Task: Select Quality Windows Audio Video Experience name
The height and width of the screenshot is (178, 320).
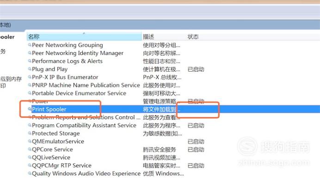Action: [86, 173]
